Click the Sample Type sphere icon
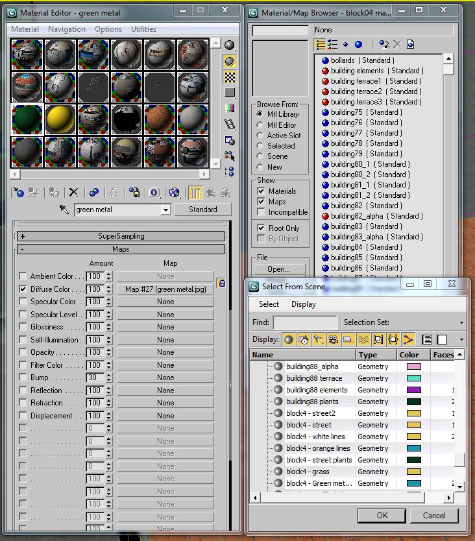The image size is (475, 541). (x=229, y=45)
